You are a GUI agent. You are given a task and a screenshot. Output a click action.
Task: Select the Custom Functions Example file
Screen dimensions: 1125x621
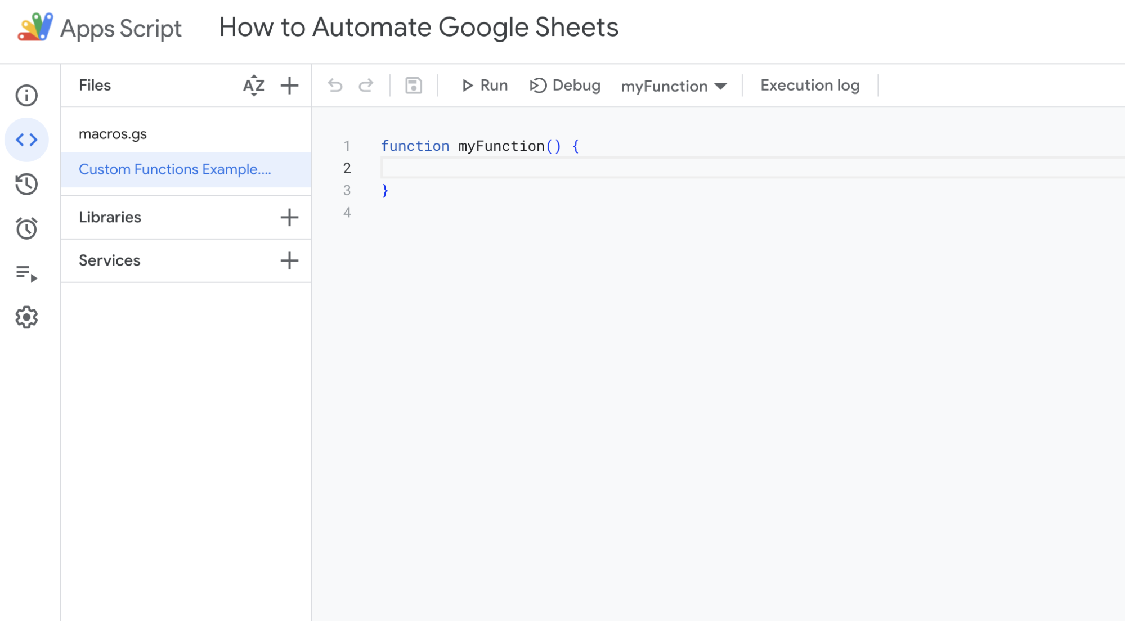click(x=186, y=169)
